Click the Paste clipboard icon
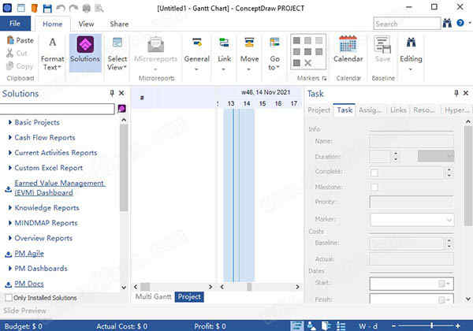This screenshot has height=331, width=473. tap(10, 40)
